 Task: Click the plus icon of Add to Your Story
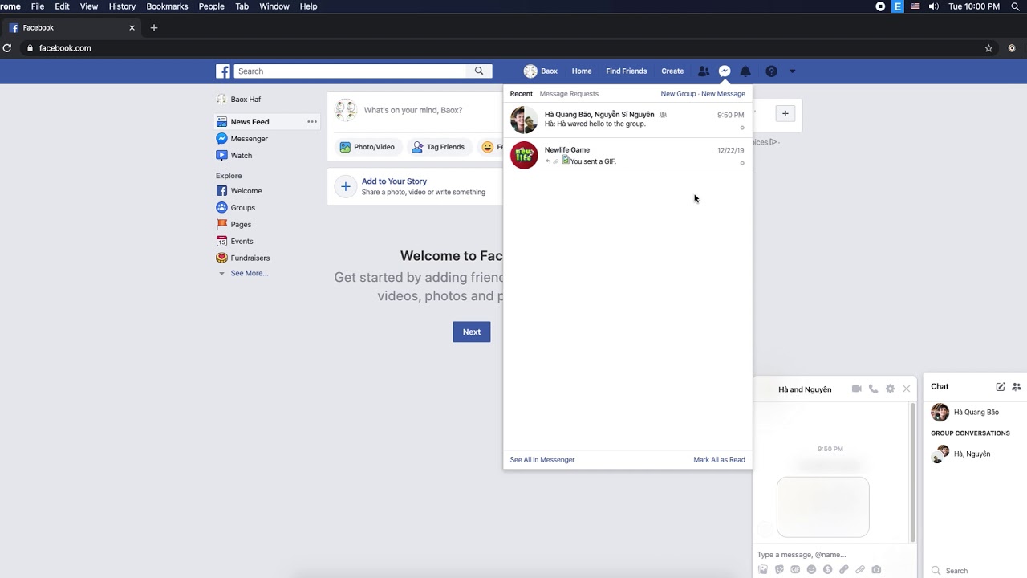346,186
